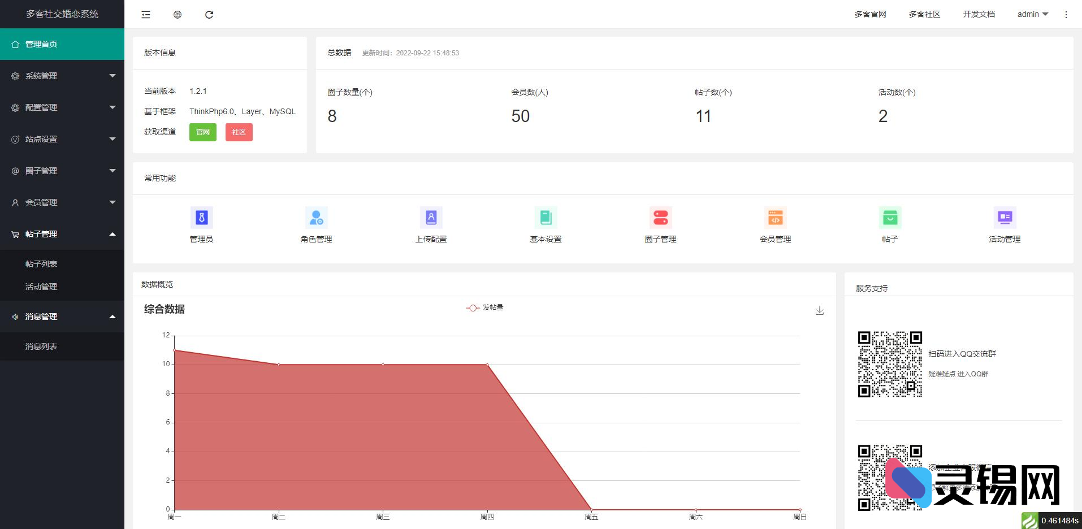
Task: Collapse the 消息管理 sidebar section
Action: tap(62, 316)
